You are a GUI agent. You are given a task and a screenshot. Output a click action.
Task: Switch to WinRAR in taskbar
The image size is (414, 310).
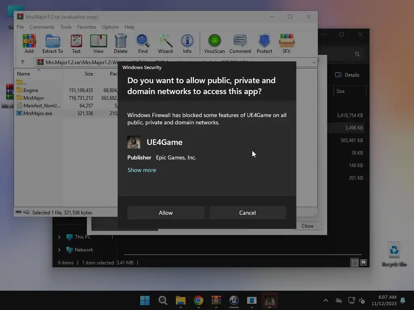click(216, 300)
